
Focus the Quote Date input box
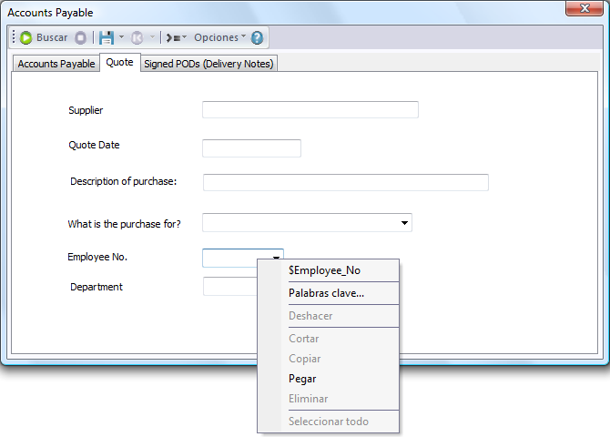[251, 148]
